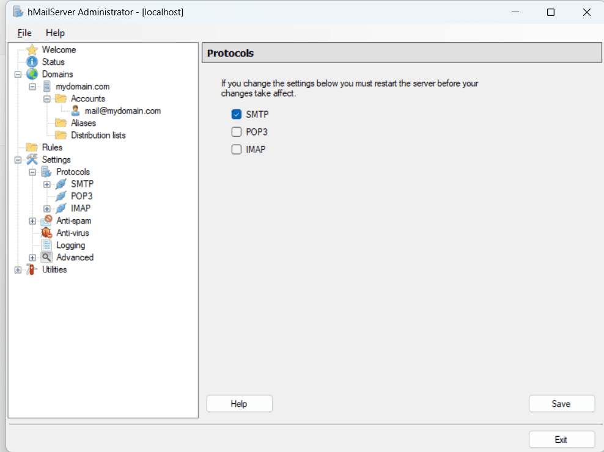Click the Domains globe icon
The image size is (604, 452).
pos(31,74)
